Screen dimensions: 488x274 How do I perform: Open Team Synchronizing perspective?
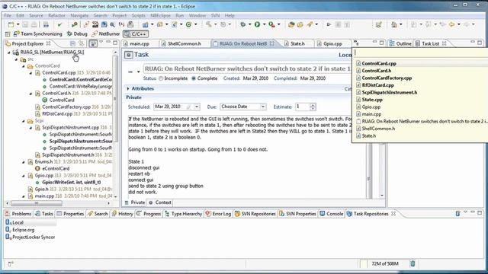point(37,33)
